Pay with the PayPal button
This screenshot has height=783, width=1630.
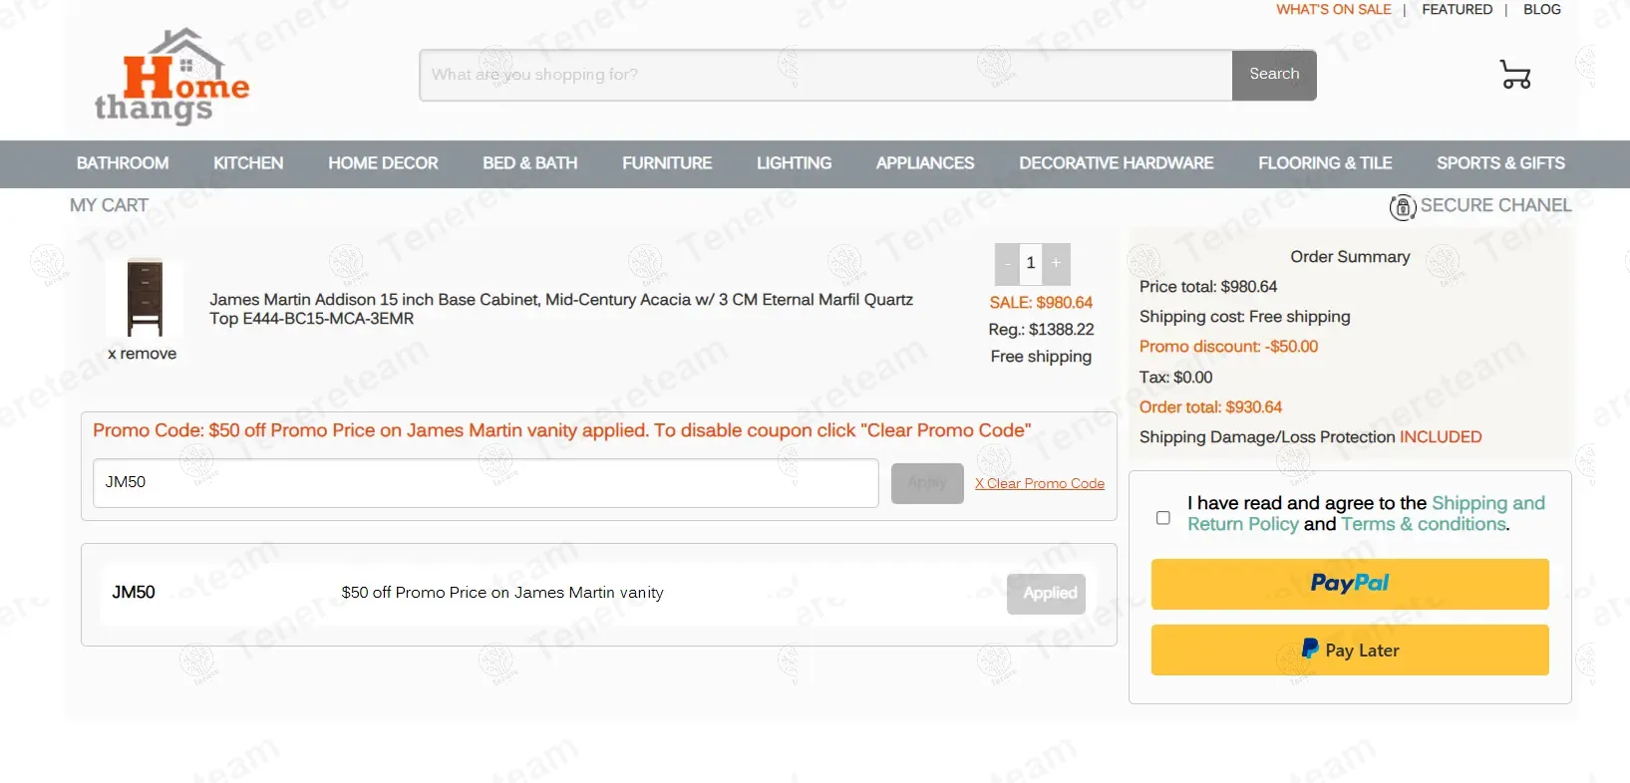[1350, 584]
